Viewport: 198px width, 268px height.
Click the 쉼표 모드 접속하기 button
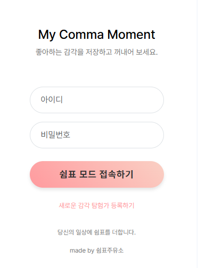pyautogui.click(x=97, y=174)
